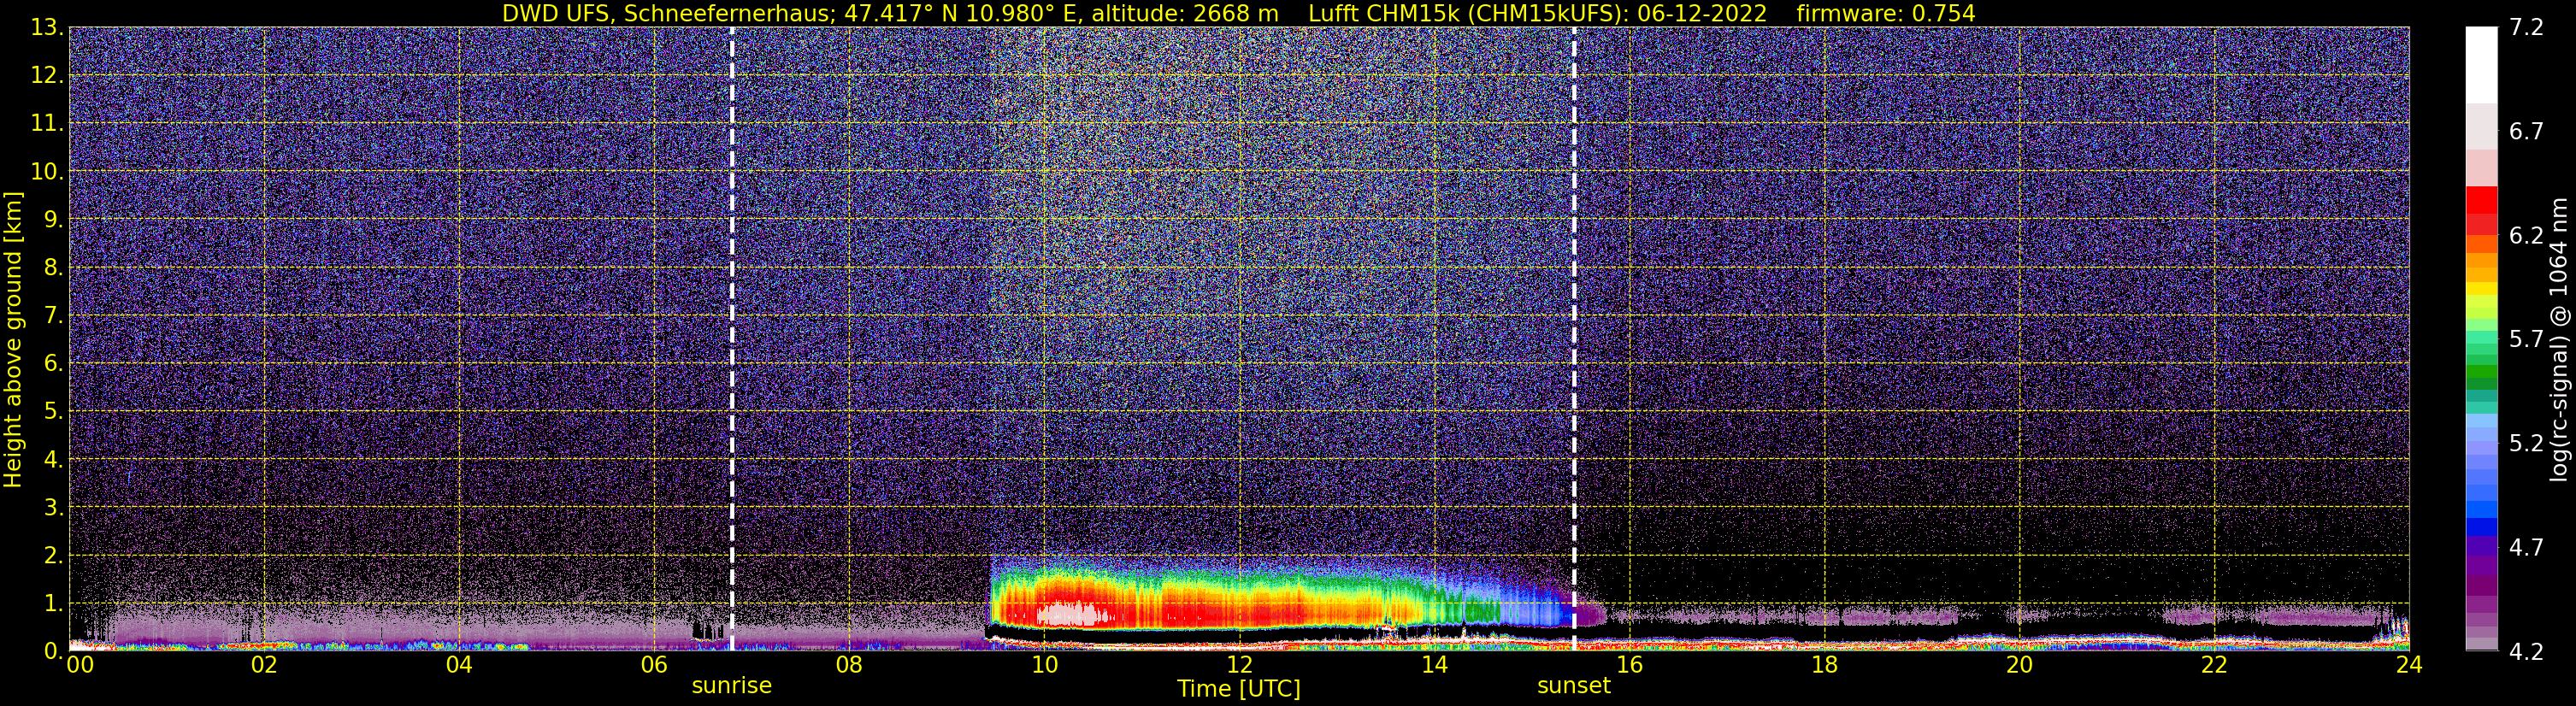2576x706 pixels.
Task: Click the height axis tick label 12
Action: (x=46, y=76)
